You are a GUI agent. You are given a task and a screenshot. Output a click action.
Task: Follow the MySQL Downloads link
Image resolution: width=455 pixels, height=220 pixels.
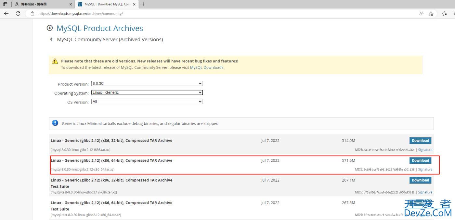(207, 67)
